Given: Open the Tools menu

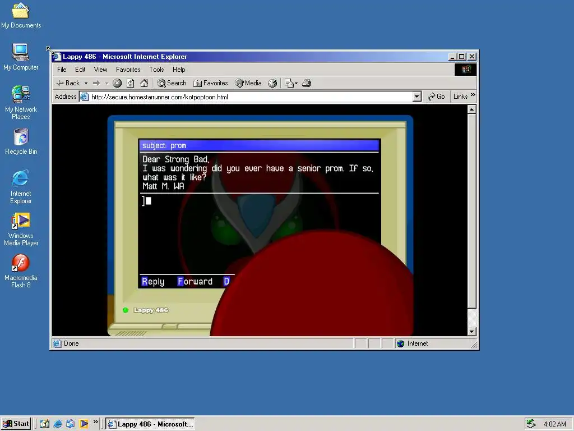Looking at the screenshot, I should pyautogui.click(x=156, y=70).
